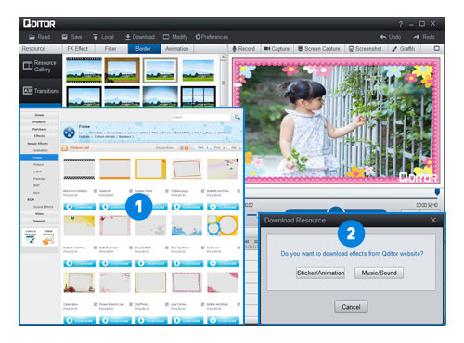
Task: Select the colorful circles frame thumbnail in shop
Action: pyautogui.click(x=223, y=226)
